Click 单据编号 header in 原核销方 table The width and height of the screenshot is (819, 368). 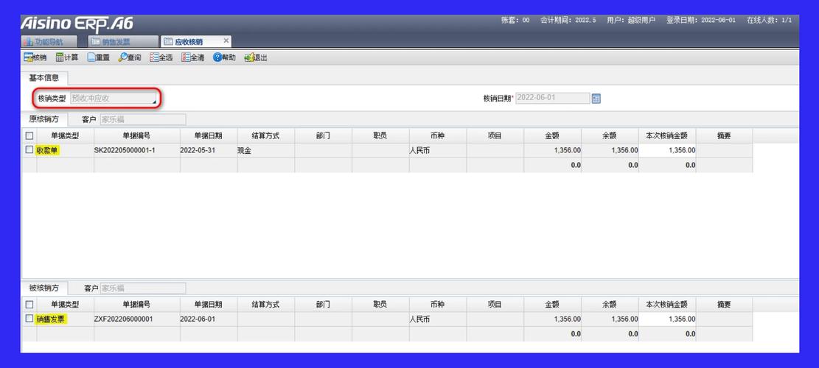coord(137,135)
